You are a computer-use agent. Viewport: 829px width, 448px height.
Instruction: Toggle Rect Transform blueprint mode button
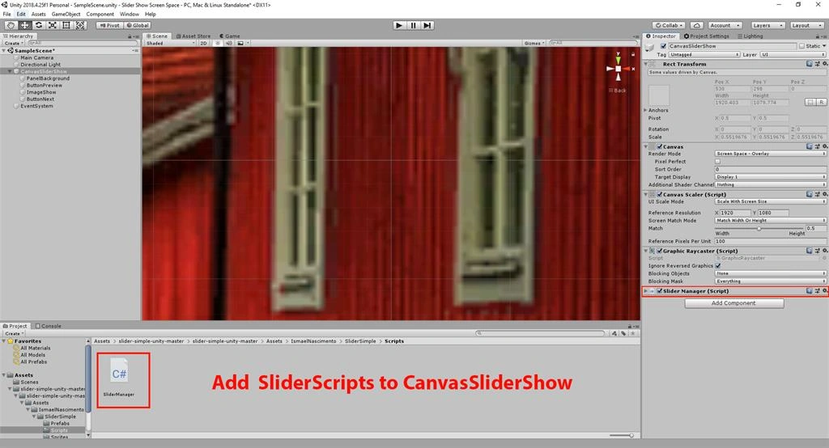click(810, 102)
